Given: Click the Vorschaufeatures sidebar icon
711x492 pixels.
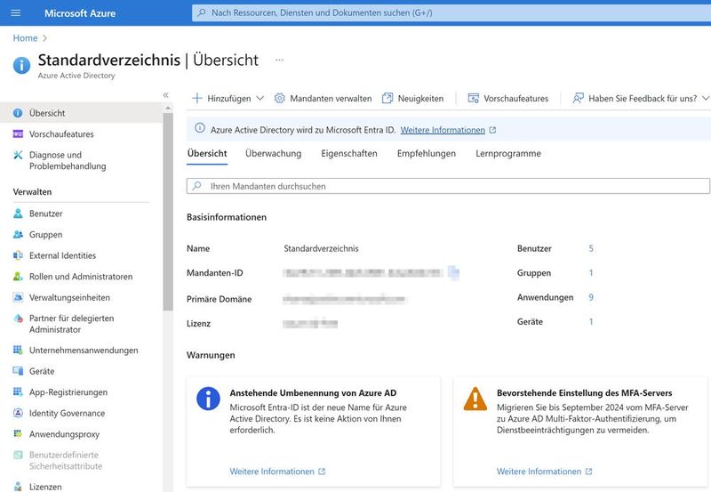Looking at the screenshot, I should (x=18, y=133).
